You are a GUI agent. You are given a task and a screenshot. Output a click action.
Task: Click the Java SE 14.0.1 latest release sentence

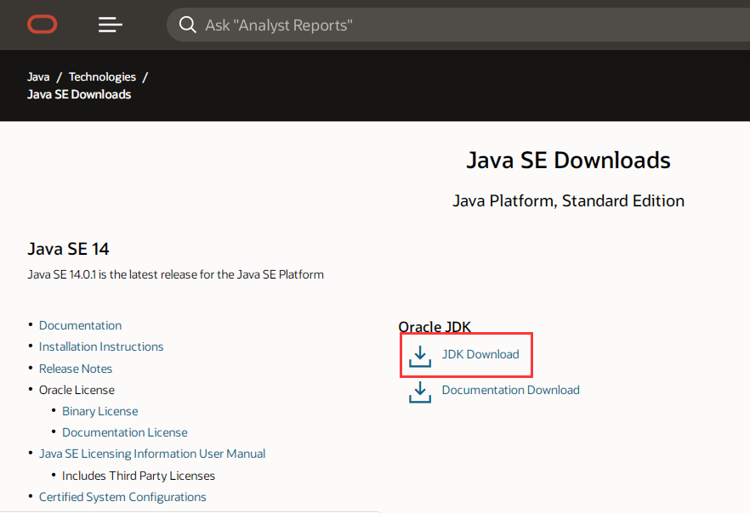[175, 274]
